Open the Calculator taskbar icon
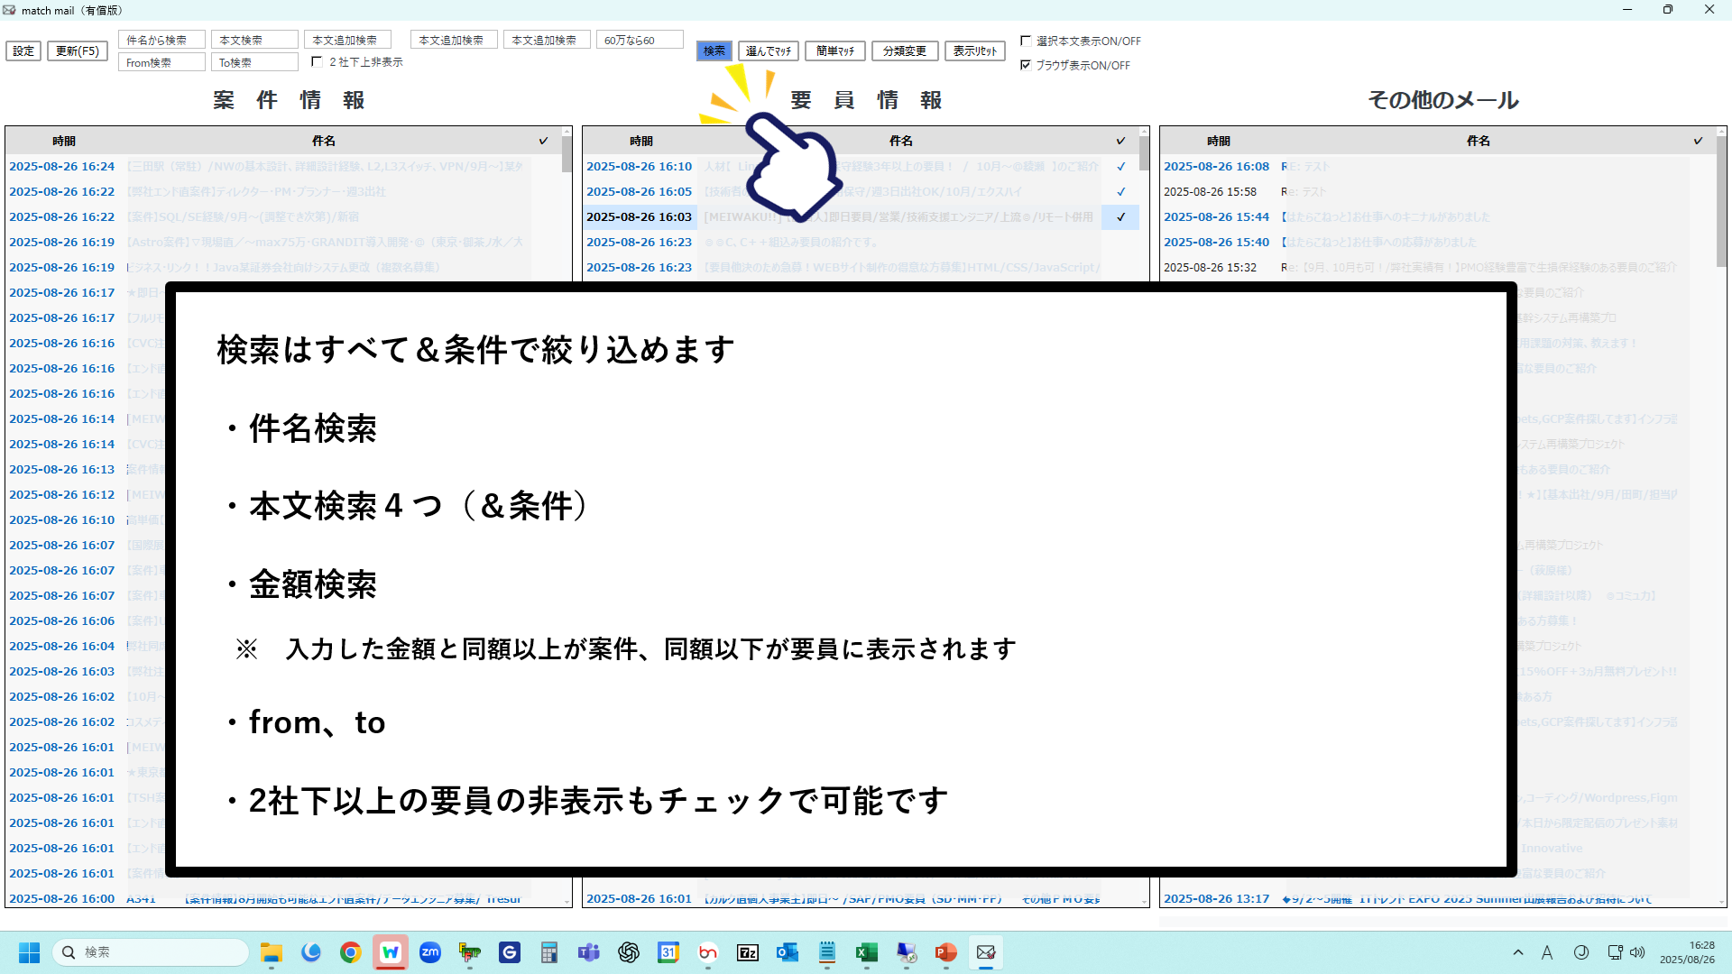1732x974 pixels. pyautogui.click(x=549, y=952)
